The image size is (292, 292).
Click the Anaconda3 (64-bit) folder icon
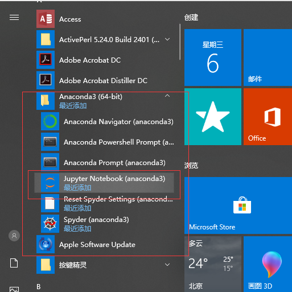tap(46, 101)
